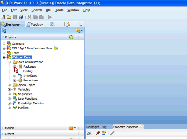Open the File menu

[x=5, y=10]
